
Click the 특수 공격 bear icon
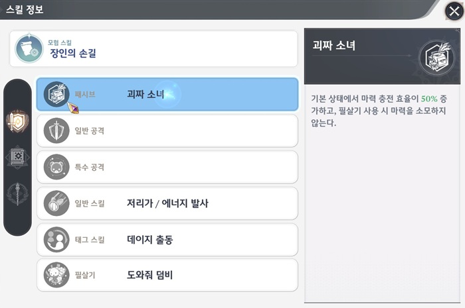coord(56,168)
